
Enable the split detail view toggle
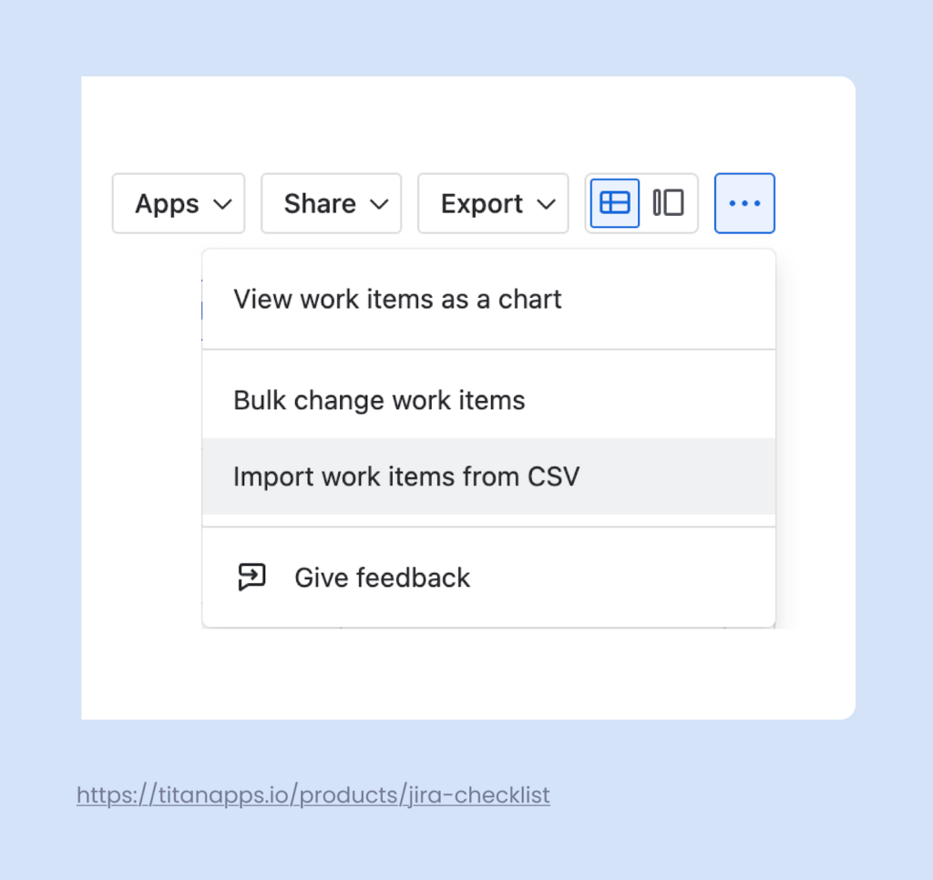[669, 203]
